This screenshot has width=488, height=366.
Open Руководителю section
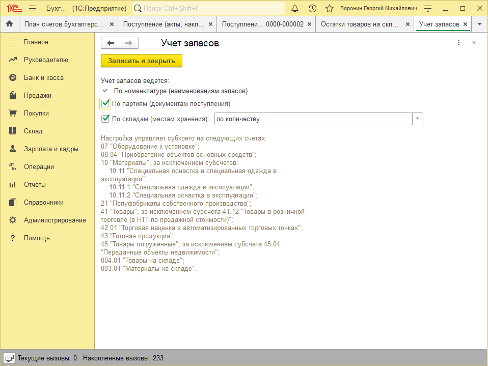click(46, 60)
